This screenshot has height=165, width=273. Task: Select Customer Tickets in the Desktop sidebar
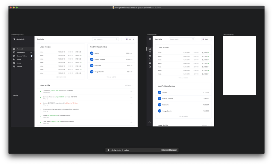pyautogui.click(x=22, y=56)
